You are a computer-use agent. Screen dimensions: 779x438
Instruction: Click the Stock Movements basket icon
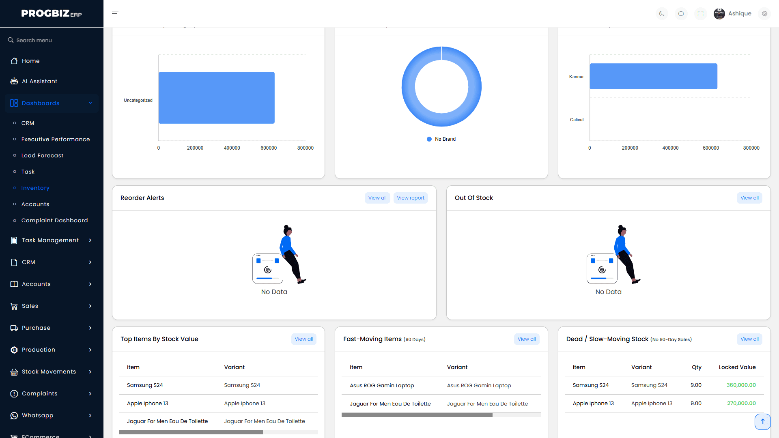[14, 371]
